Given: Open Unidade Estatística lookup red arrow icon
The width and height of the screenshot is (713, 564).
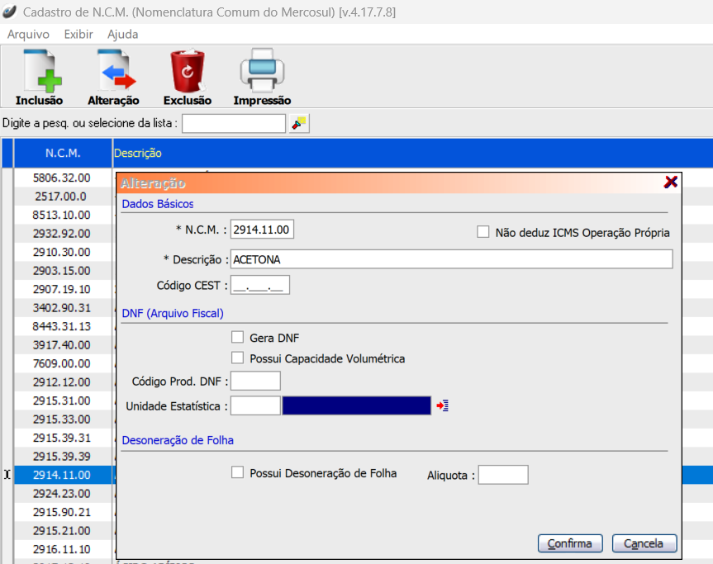Looking at the screenshot, I should pyautogui.click(x=442, y=405).
